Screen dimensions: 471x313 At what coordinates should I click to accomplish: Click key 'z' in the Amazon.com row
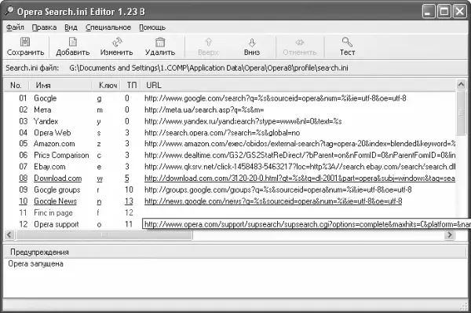(x=99, y=144)
